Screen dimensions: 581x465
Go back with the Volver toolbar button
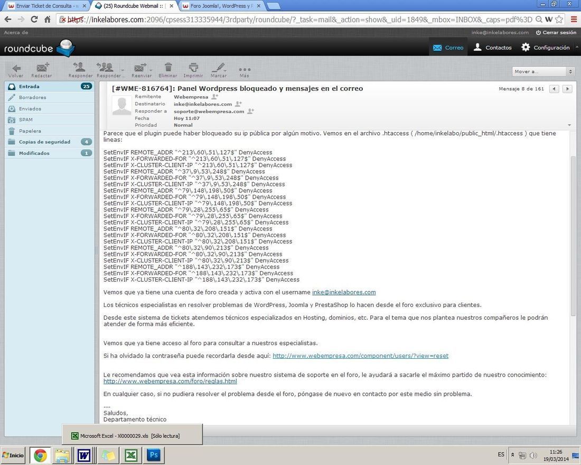[16, 70]
